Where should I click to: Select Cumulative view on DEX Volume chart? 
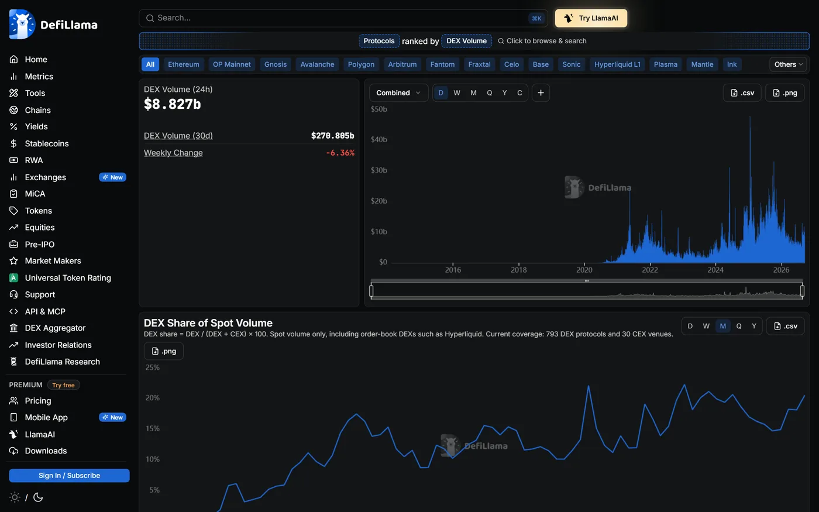(519, 93)
